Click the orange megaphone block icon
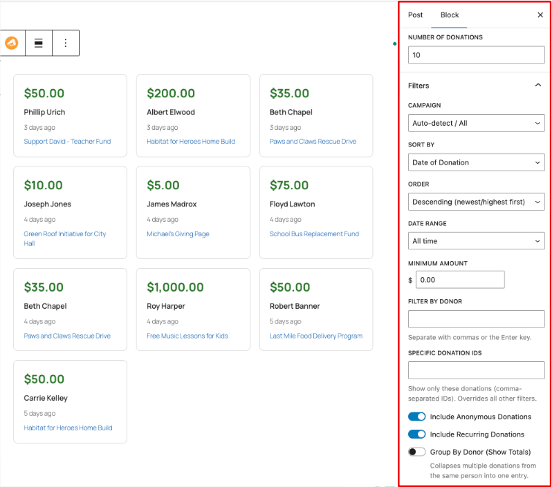 pyautogui.click(x=12, y=43)
